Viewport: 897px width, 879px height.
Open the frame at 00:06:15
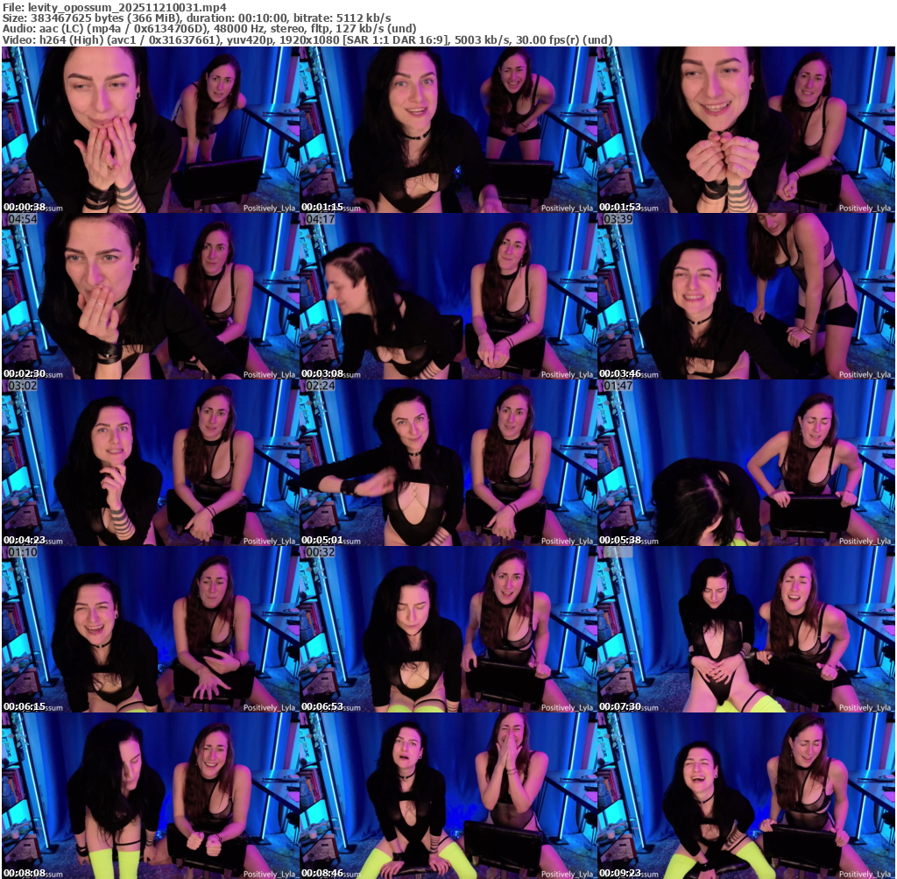pyautogui.click(x=150, y=629)
